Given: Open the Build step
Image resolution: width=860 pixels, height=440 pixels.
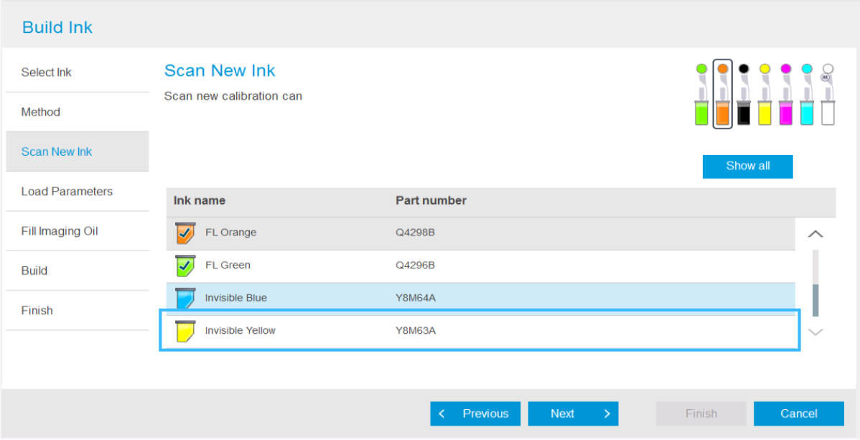Looking at the screenshot, I should tap(78, 271).
